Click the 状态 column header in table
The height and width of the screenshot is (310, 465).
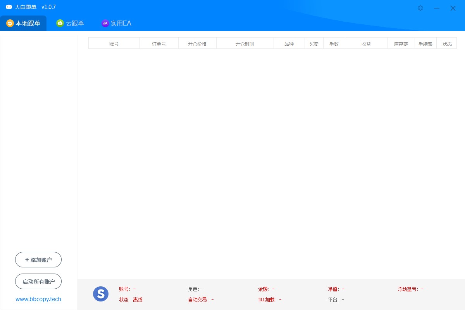447,44
